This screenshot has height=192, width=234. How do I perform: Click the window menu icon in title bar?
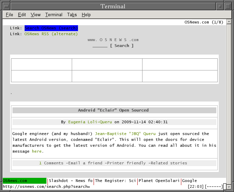click(6, 6)
